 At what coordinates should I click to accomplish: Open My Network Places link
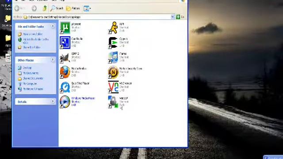tap(33, 89)
